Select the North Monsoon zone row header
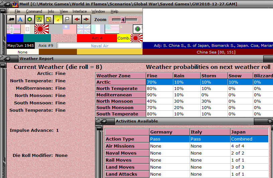Image resolution: width=273 pixels, height=178 pixels. point(121,101)
